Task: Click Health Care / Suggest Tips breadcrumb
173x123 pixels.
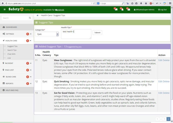Action: 53,15
